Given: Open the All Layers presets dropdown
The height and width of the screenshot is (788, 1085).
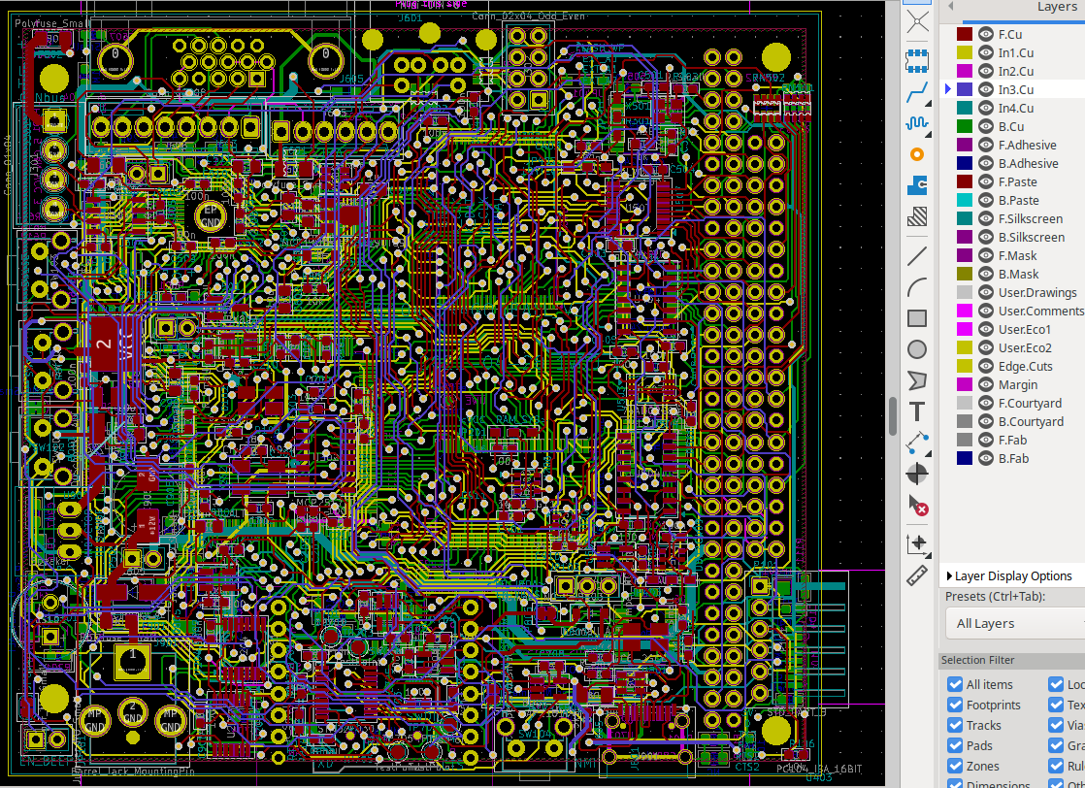Looking at the screenshot, I should pos(1015,623).
